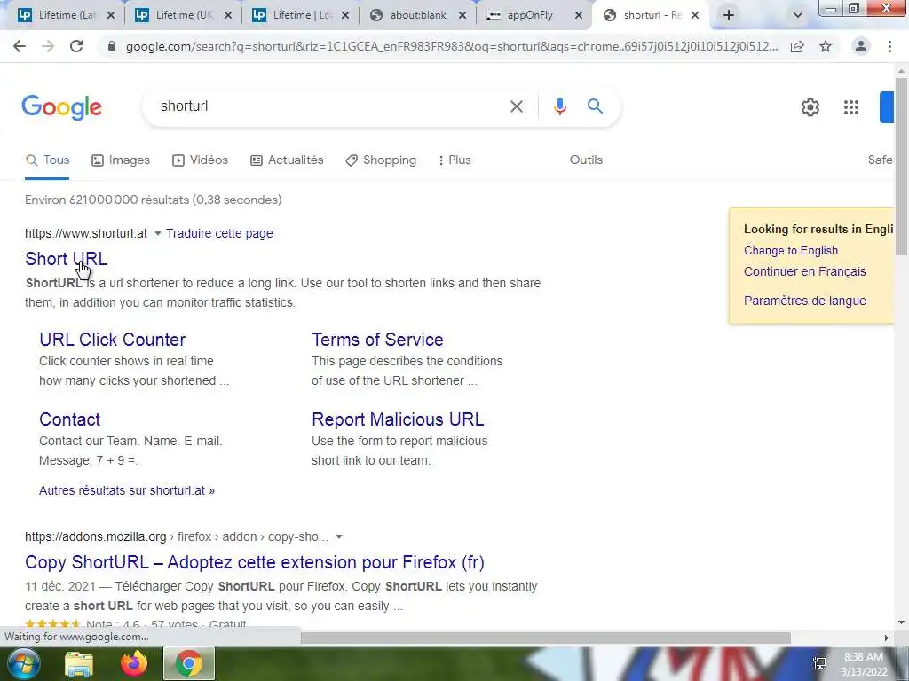
Task: Launch Firefox from the taskbar
Action: point(134,663)
